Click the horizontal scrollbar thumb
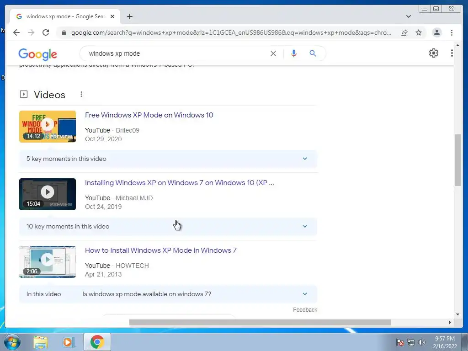This screenshot has height=351, width=468. tap(260, 322)
